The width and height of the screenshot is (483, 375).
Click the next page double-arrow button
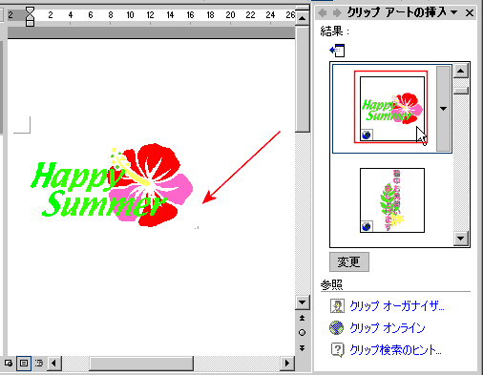click(x=302, y=348)
